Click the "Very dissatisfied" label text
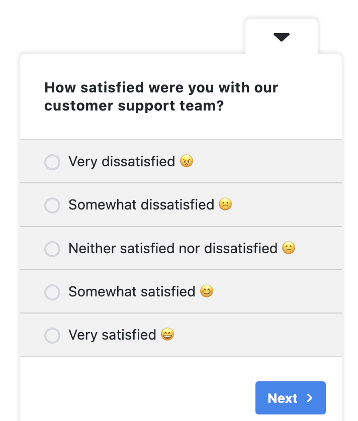358x421 pixels. click(x=122, y=162)
